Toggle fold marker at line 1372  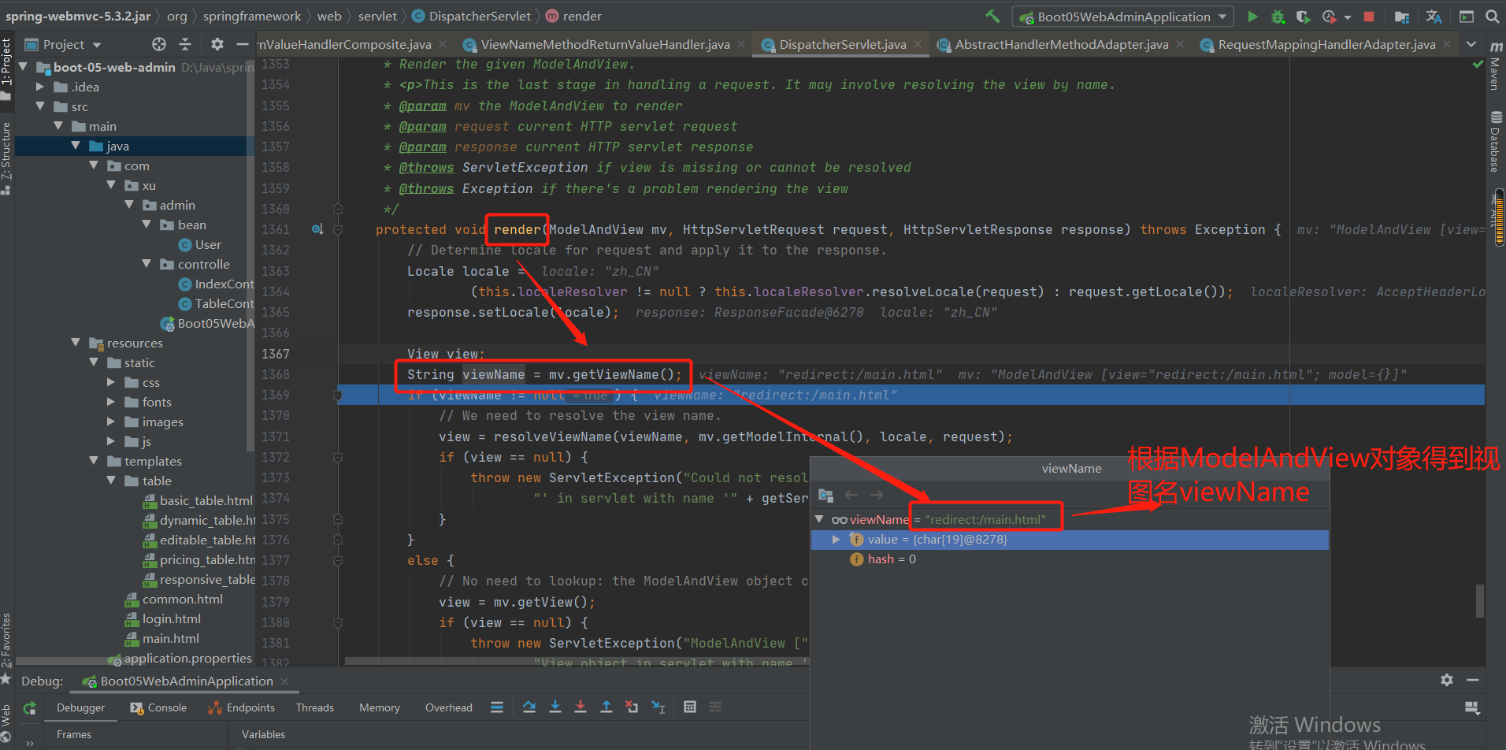pyautogui.click(x=338, y=457)
